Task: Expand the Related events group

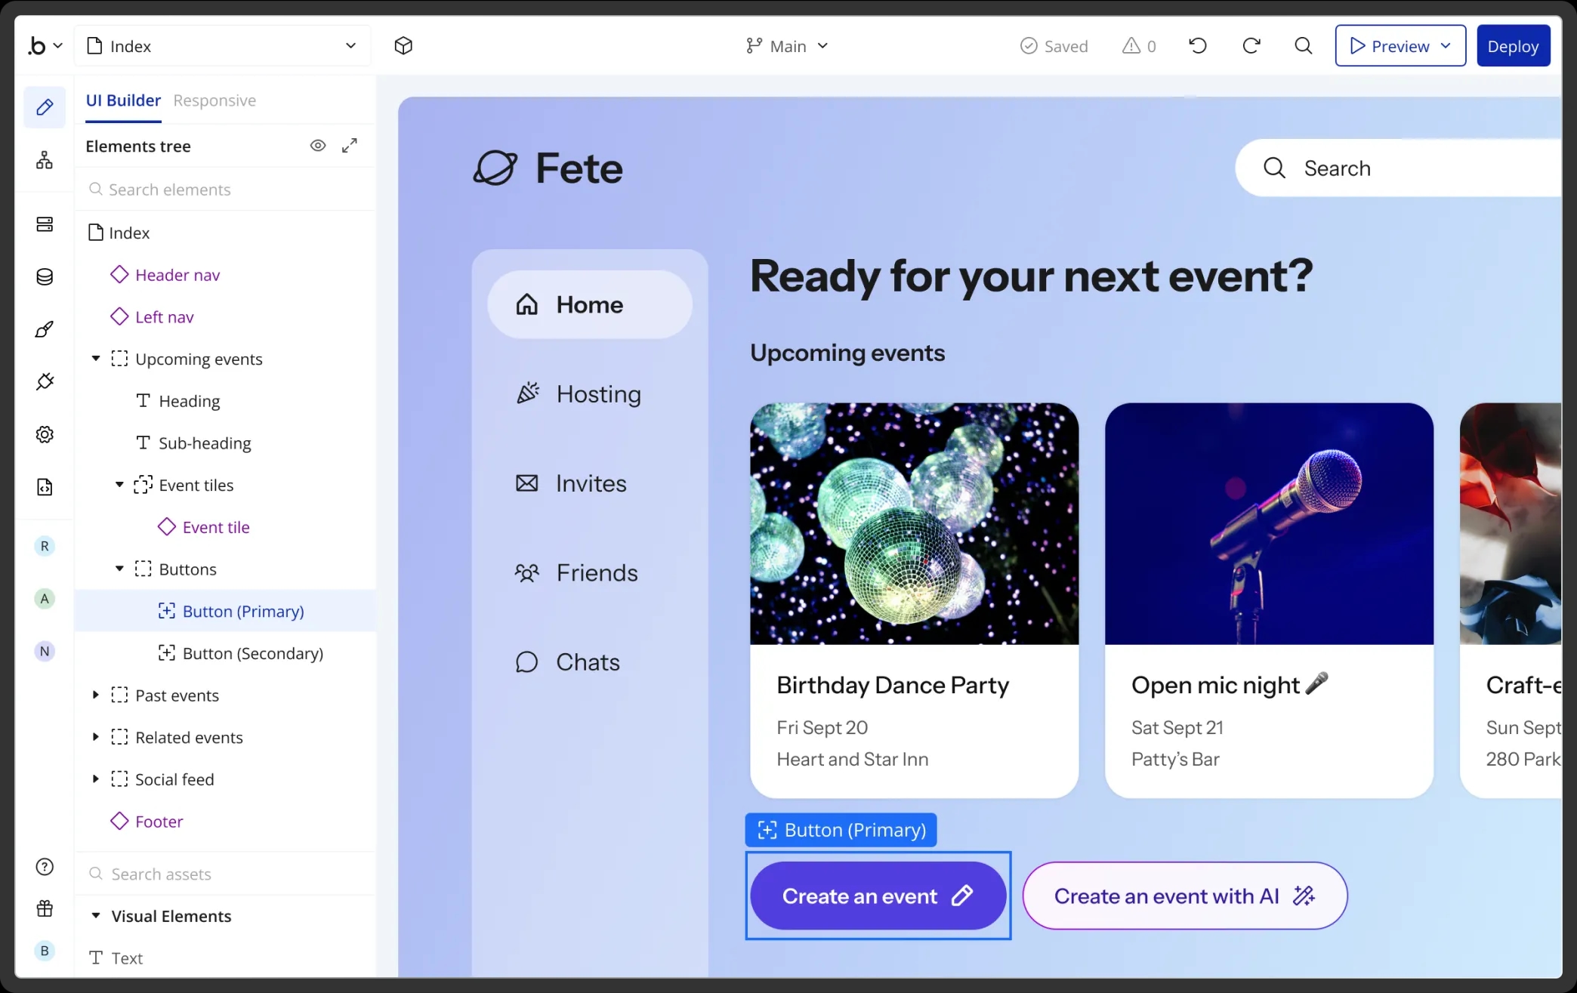Action: (96, 737)
